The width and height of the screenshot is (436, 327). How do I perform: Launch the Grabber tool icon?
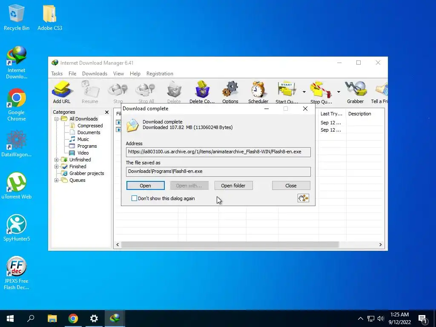click(356, 89)
